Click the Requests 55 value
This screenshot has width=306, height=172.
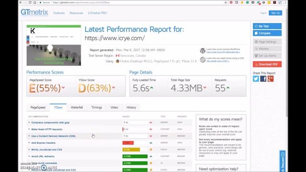(x=220, y=88)
